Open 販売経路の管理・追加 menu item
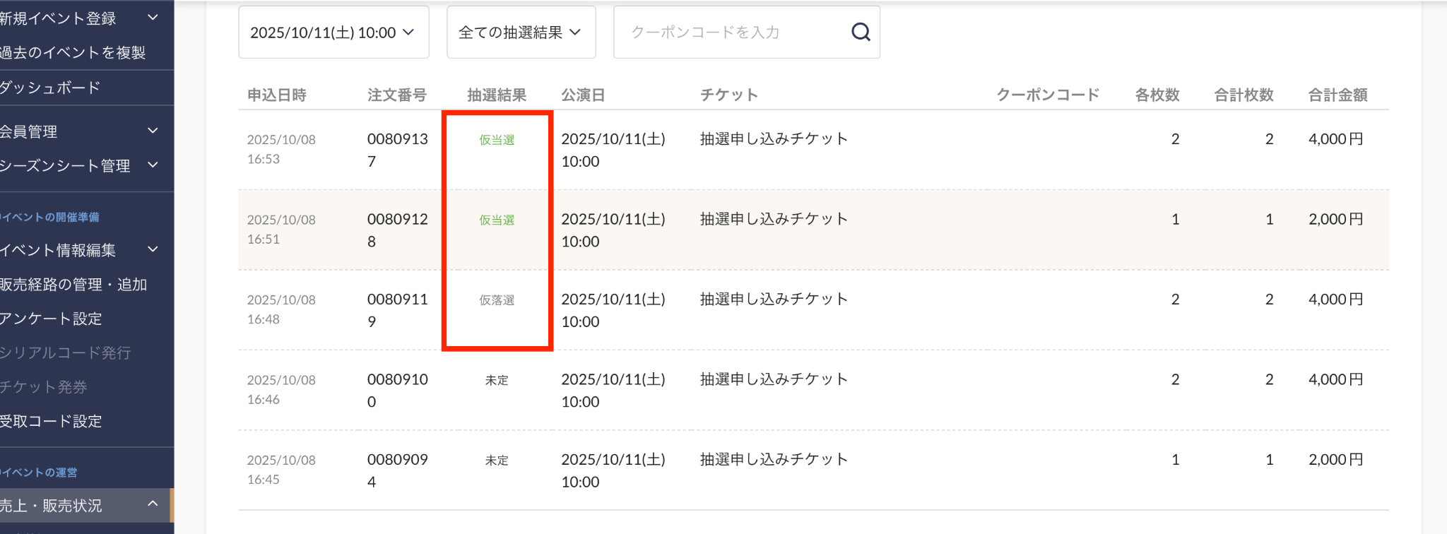The width and height of the screenshot is (1447, 534). pyautogui.click(x=73, y=284)
